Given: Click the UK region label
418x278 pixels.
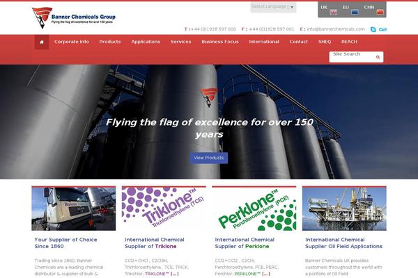Looking at the screenshot, I should [324, 7].
